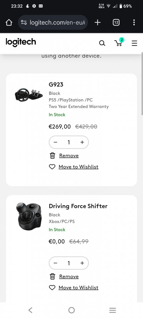
Task: Tap the heart icon for G923
Action: tap(52, 167)
